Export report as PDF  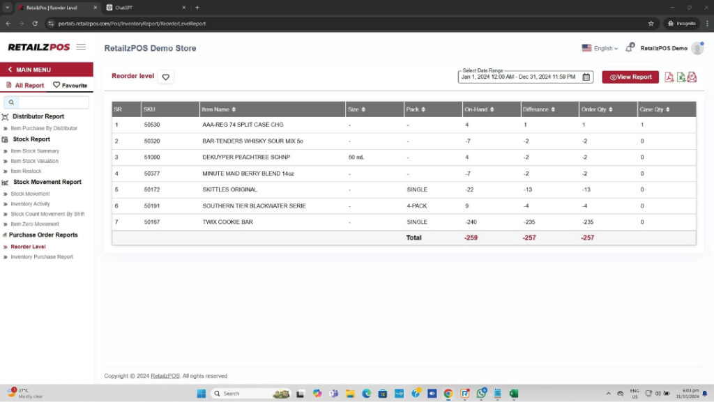pyautogui.click(x=669, y=77)
